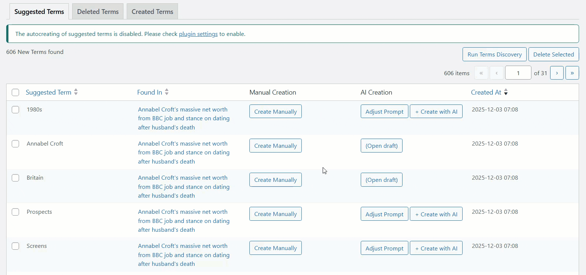Open the article link in Screens row

(184, 255)
